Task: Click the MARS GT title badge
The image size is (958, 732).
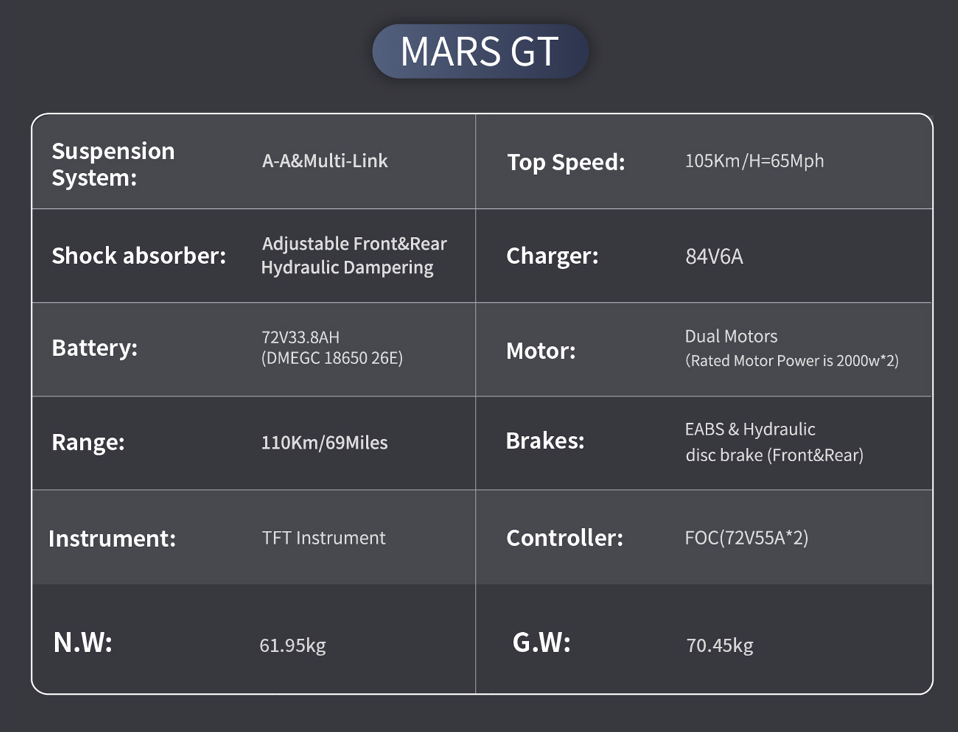Action: [480, 52]
